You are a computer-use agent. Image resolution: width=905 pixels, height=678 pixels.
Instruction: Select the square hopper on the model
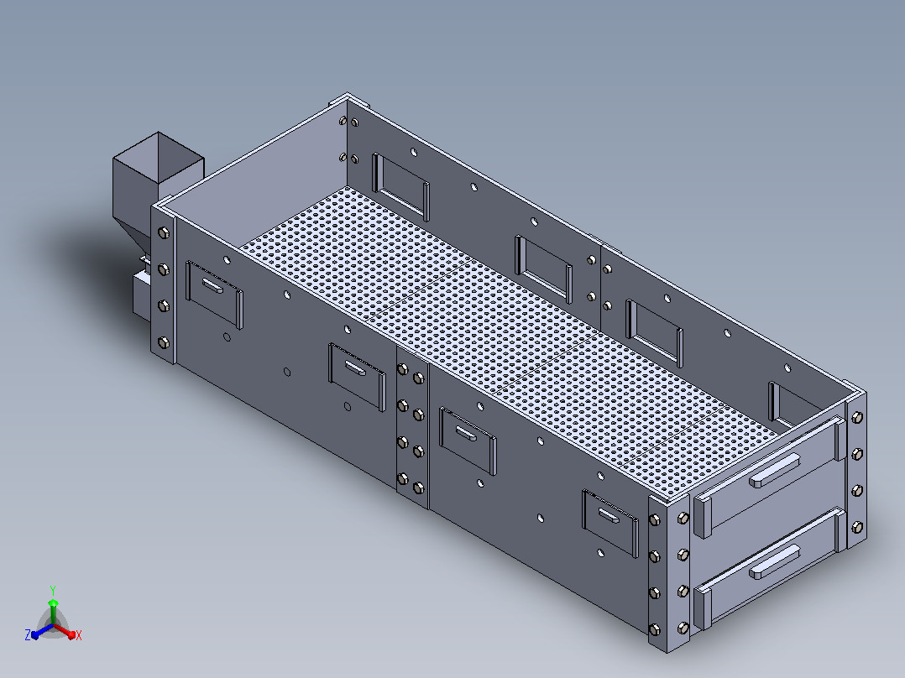(x=157, y=192)
